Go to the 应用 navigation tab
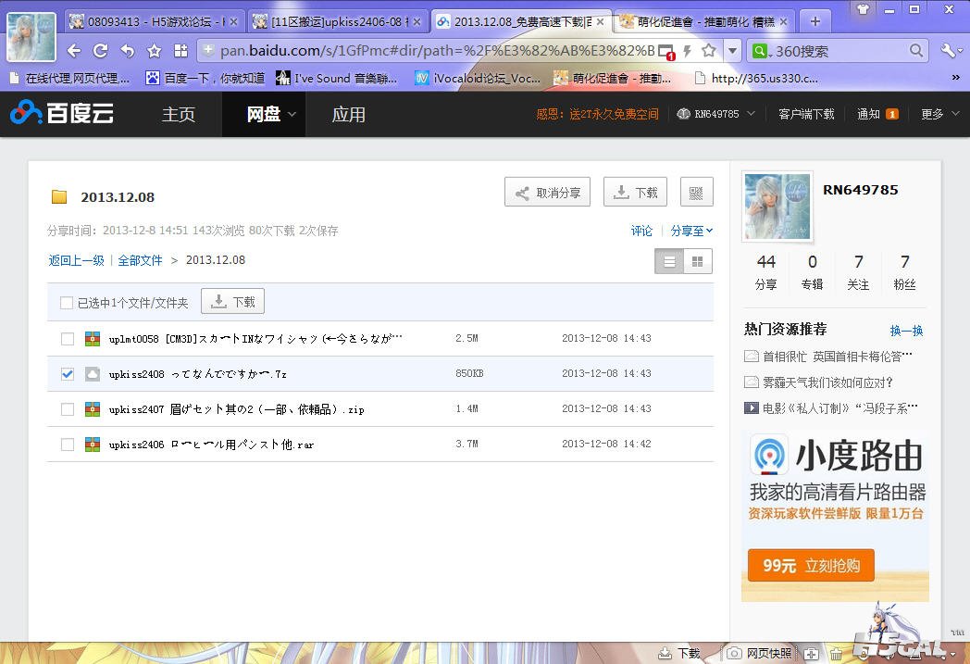 tap(349, 115)
